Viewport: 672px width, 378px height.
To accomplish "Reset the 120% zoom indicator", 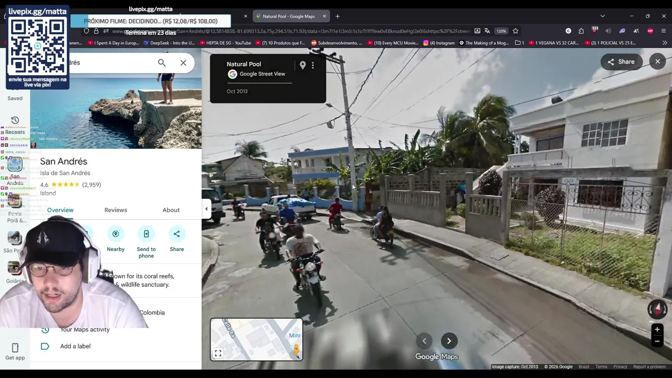I will point(501,31).
